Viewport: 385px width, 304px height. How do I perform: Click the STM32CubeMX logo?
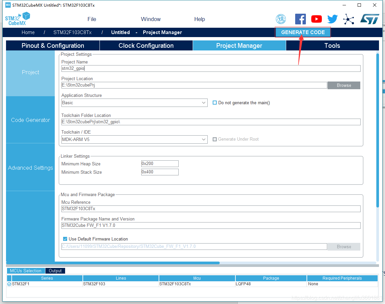click(17, 19)
